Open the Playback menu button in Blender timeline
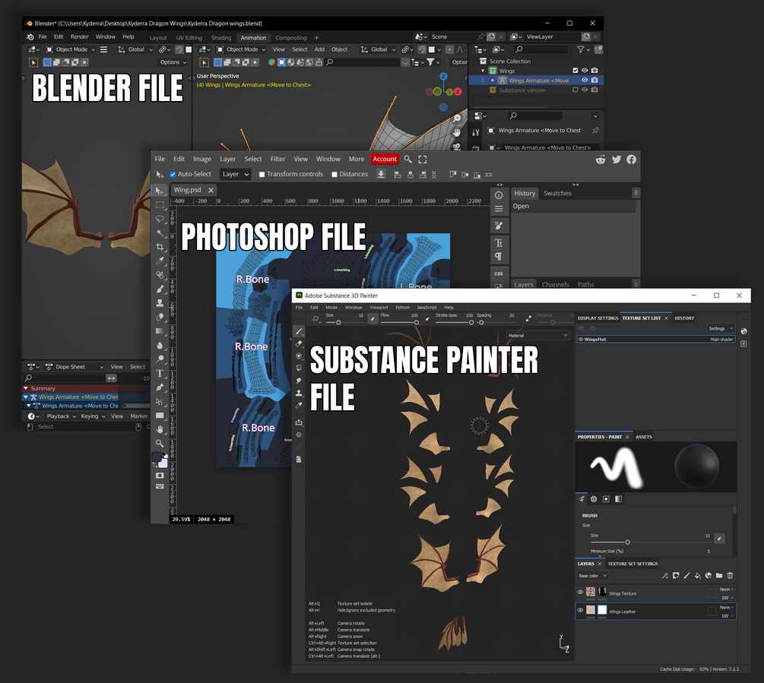Viewport: 764px width, 683px height. point(62,416)
